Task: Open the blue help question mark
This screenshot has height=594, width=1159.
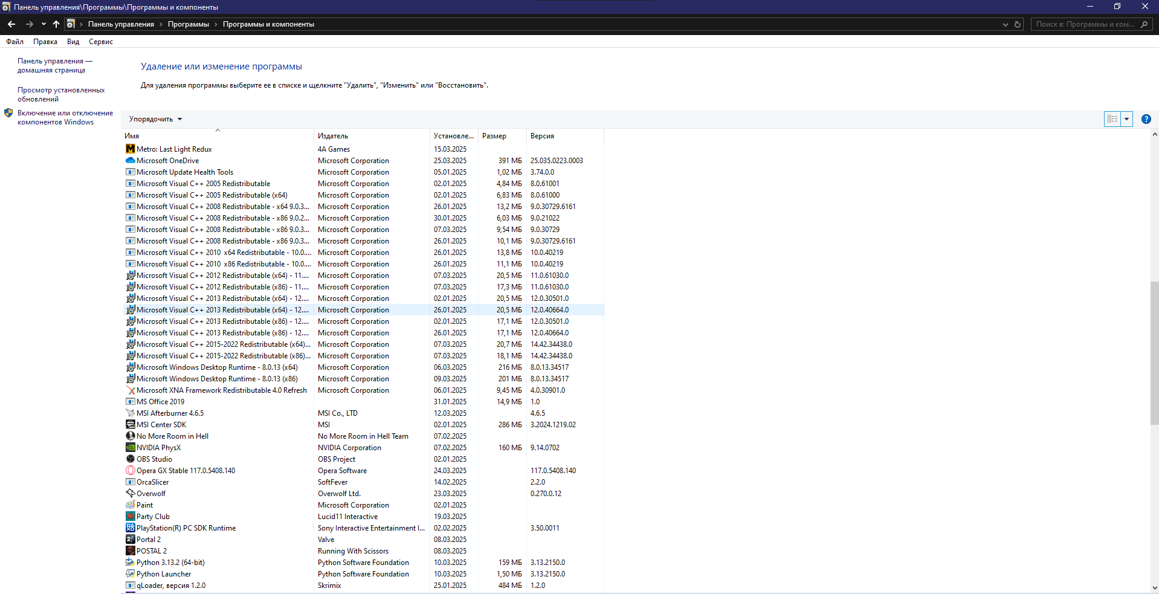Action: pos(1146,119)
